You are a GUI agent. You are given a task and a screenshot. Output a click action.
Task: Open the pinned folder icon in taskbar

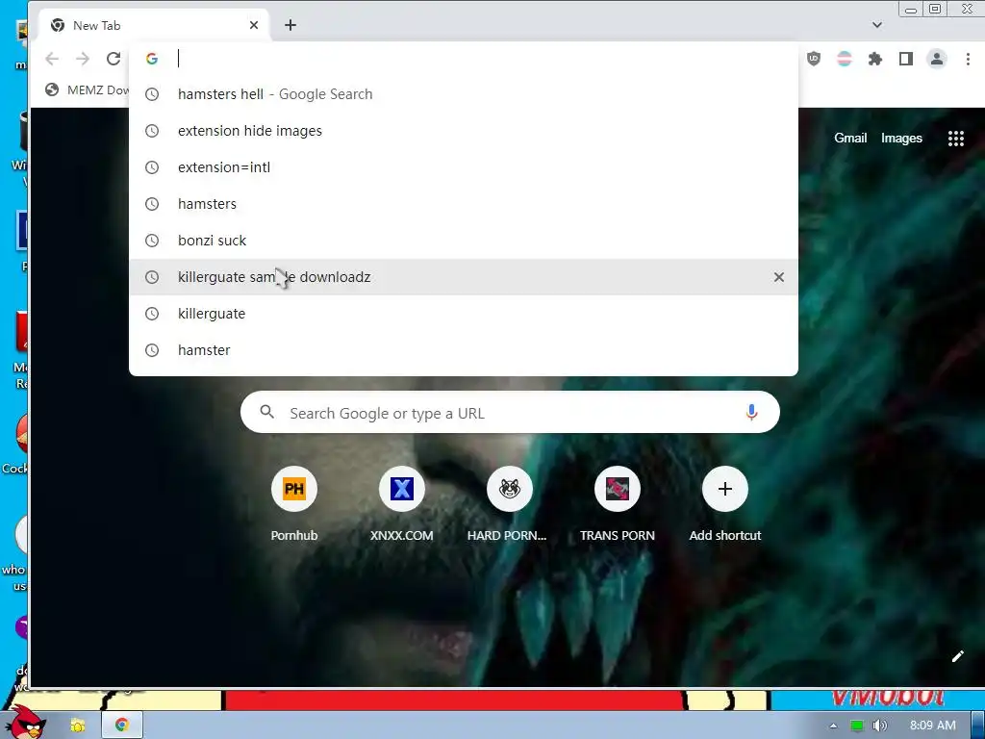point(78,726)
